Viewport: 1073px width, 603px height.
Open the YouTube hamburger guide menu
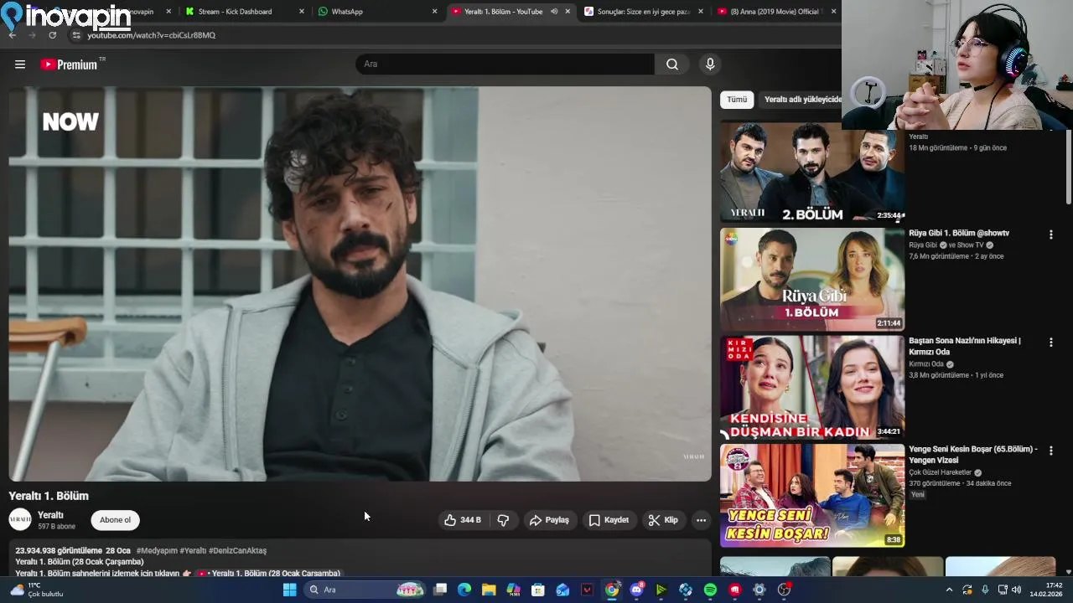point(20,64)
